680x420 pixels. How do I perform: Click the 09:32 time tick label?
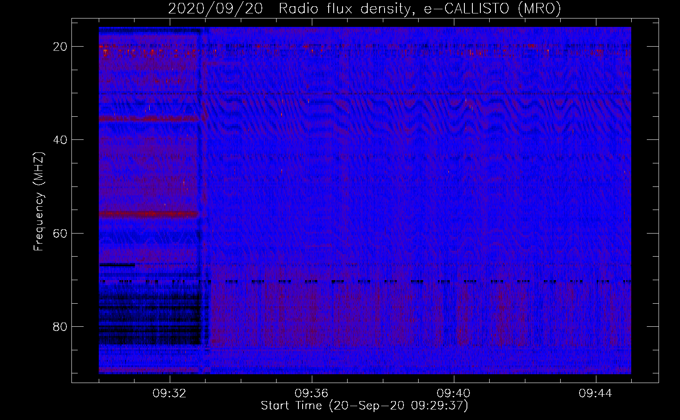(x=169, y=394)
